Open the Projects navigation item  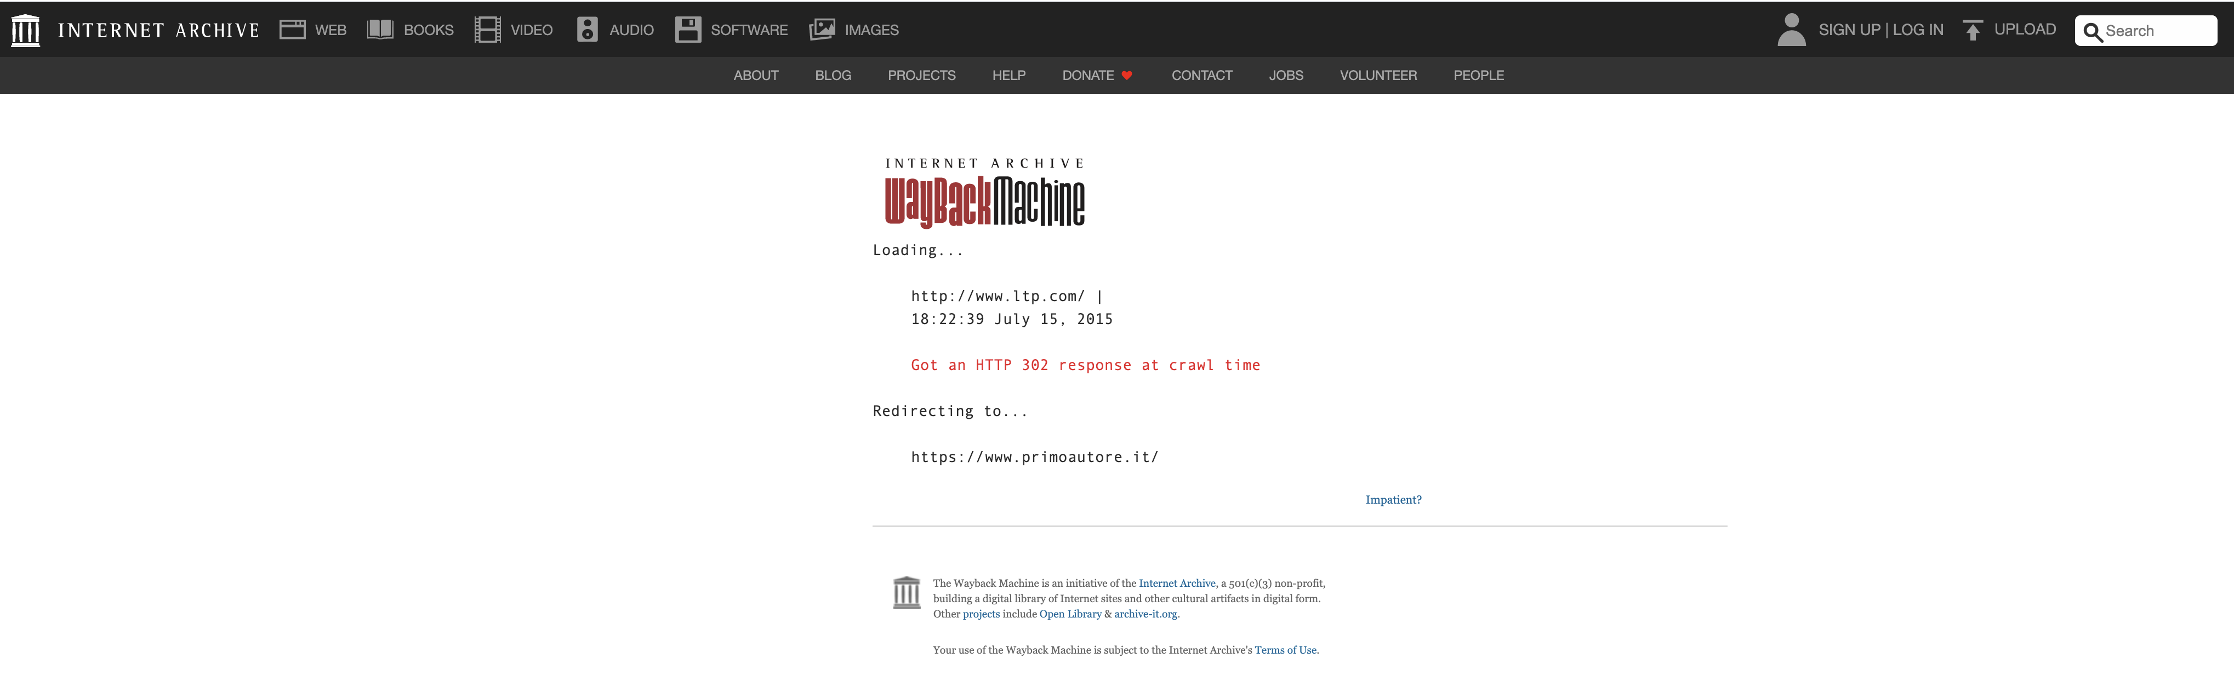[x=921, y=76]
